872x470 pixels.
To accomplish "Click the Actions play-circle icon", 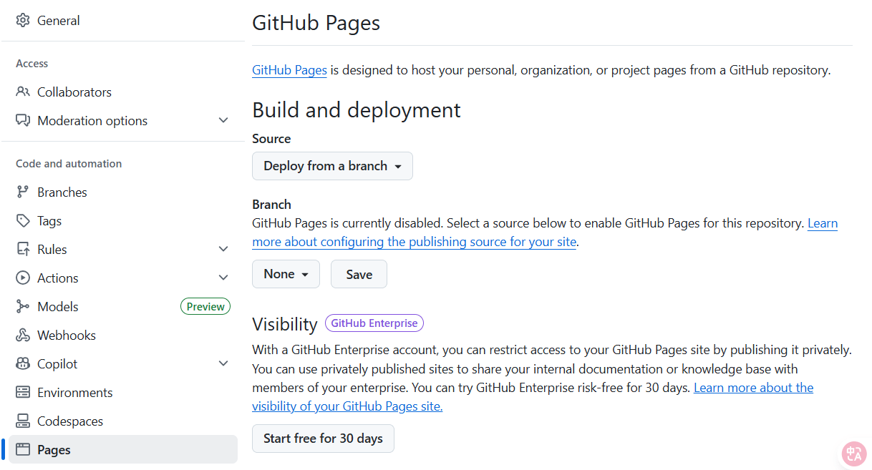I will click(x=23, y=278).
